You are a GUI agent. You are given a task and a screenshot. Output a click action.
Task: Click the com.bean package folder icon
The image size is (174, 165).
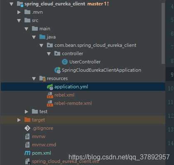click(x=50, y=45)
